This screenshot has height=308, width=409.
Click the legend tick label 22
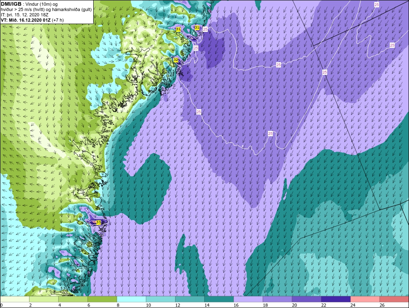(324, 305)
